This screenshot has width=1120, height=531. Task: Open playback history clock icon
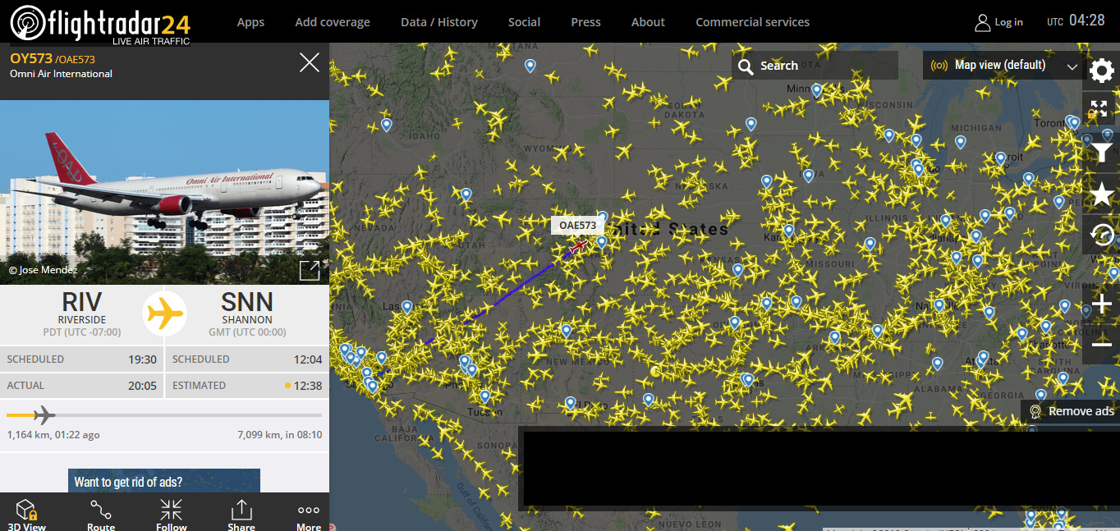click(x=1101, y=236)
